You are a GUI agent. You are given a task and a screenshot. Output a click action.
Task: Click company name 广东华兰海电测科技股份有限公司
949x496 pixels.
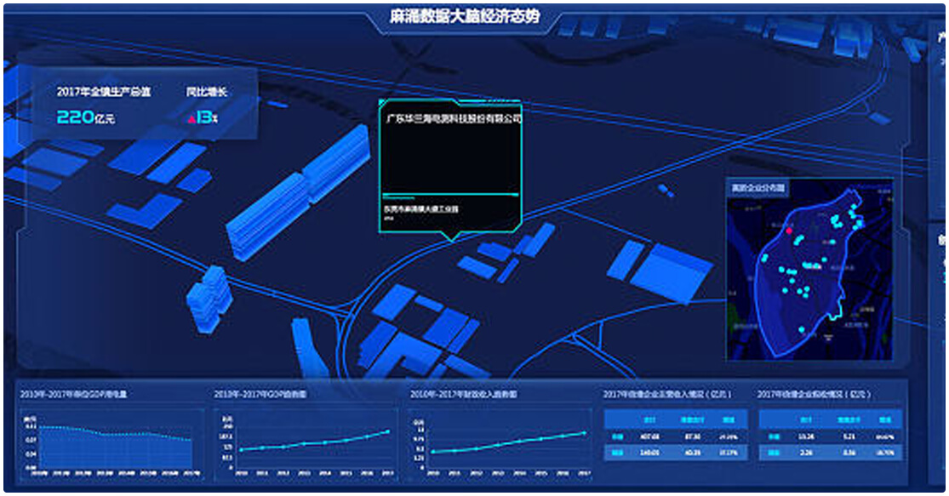point(453,118)
